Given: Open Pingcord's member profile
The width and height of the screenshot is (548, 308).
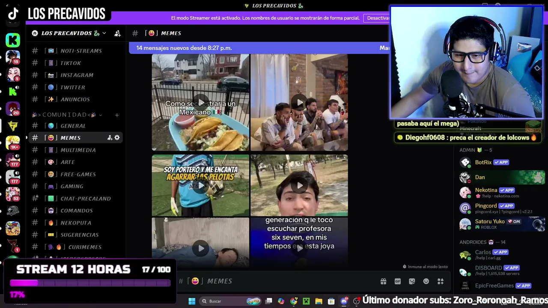Looking at the screenshot, I should [502, 208].
